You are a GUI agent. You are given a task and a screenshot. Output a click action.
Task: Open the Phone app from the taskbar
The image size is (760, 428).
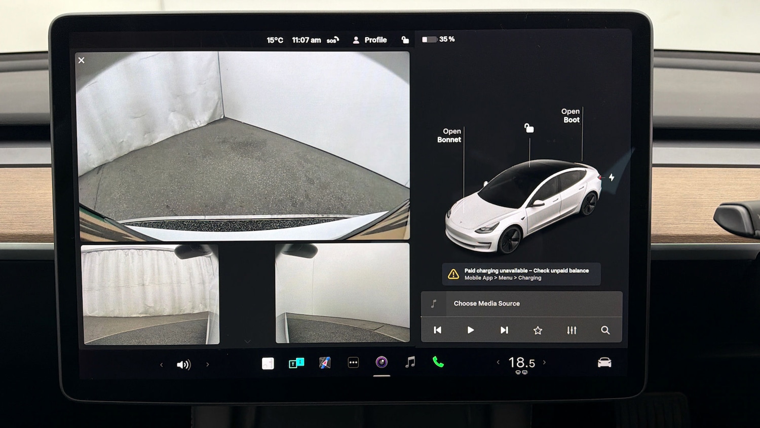pos(437,363)
